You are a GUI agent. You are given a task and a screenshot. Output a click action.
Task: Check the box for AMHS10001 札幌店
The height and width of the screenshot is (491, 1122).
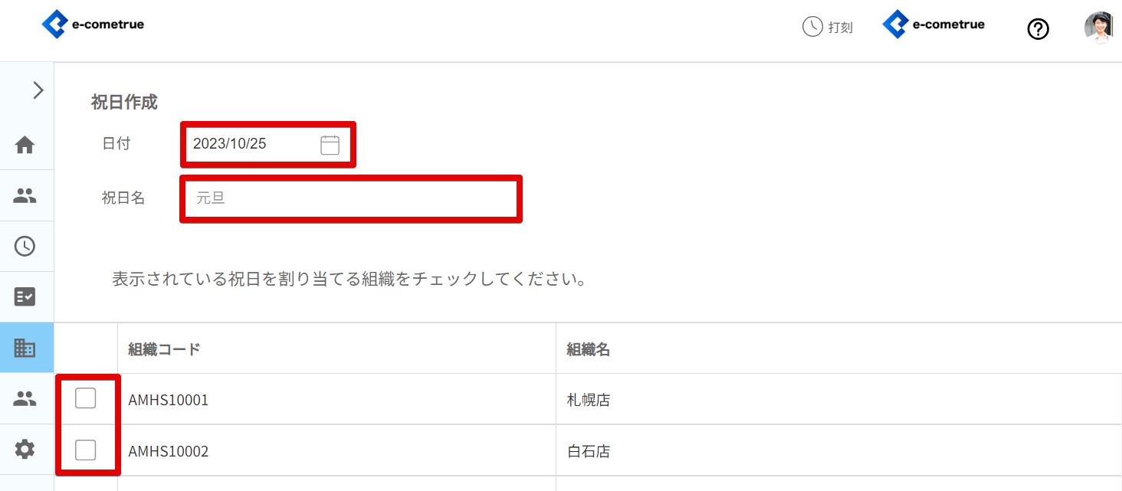point(86,398)
